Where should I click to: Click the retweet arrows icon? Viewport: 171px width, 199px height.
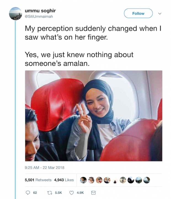50,193
